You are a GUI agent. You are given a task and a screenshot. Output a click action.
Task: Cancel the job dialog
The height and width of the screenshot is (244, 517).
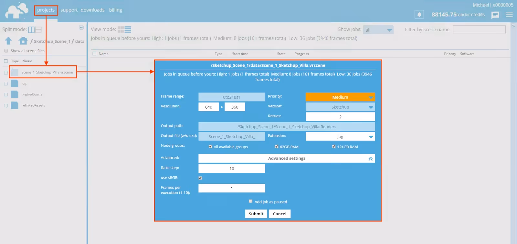[280, 214]
